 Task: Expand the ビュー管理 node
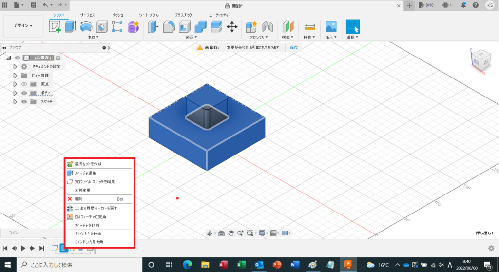(15, 76)
